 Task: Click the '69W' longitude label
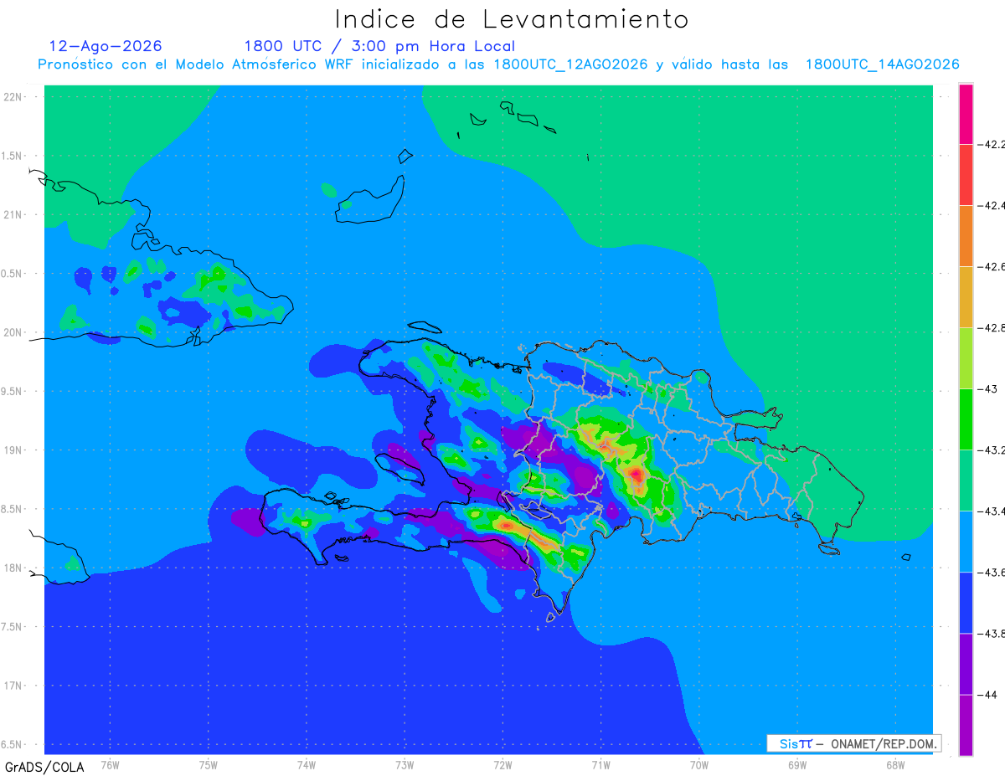coord(797,764)
